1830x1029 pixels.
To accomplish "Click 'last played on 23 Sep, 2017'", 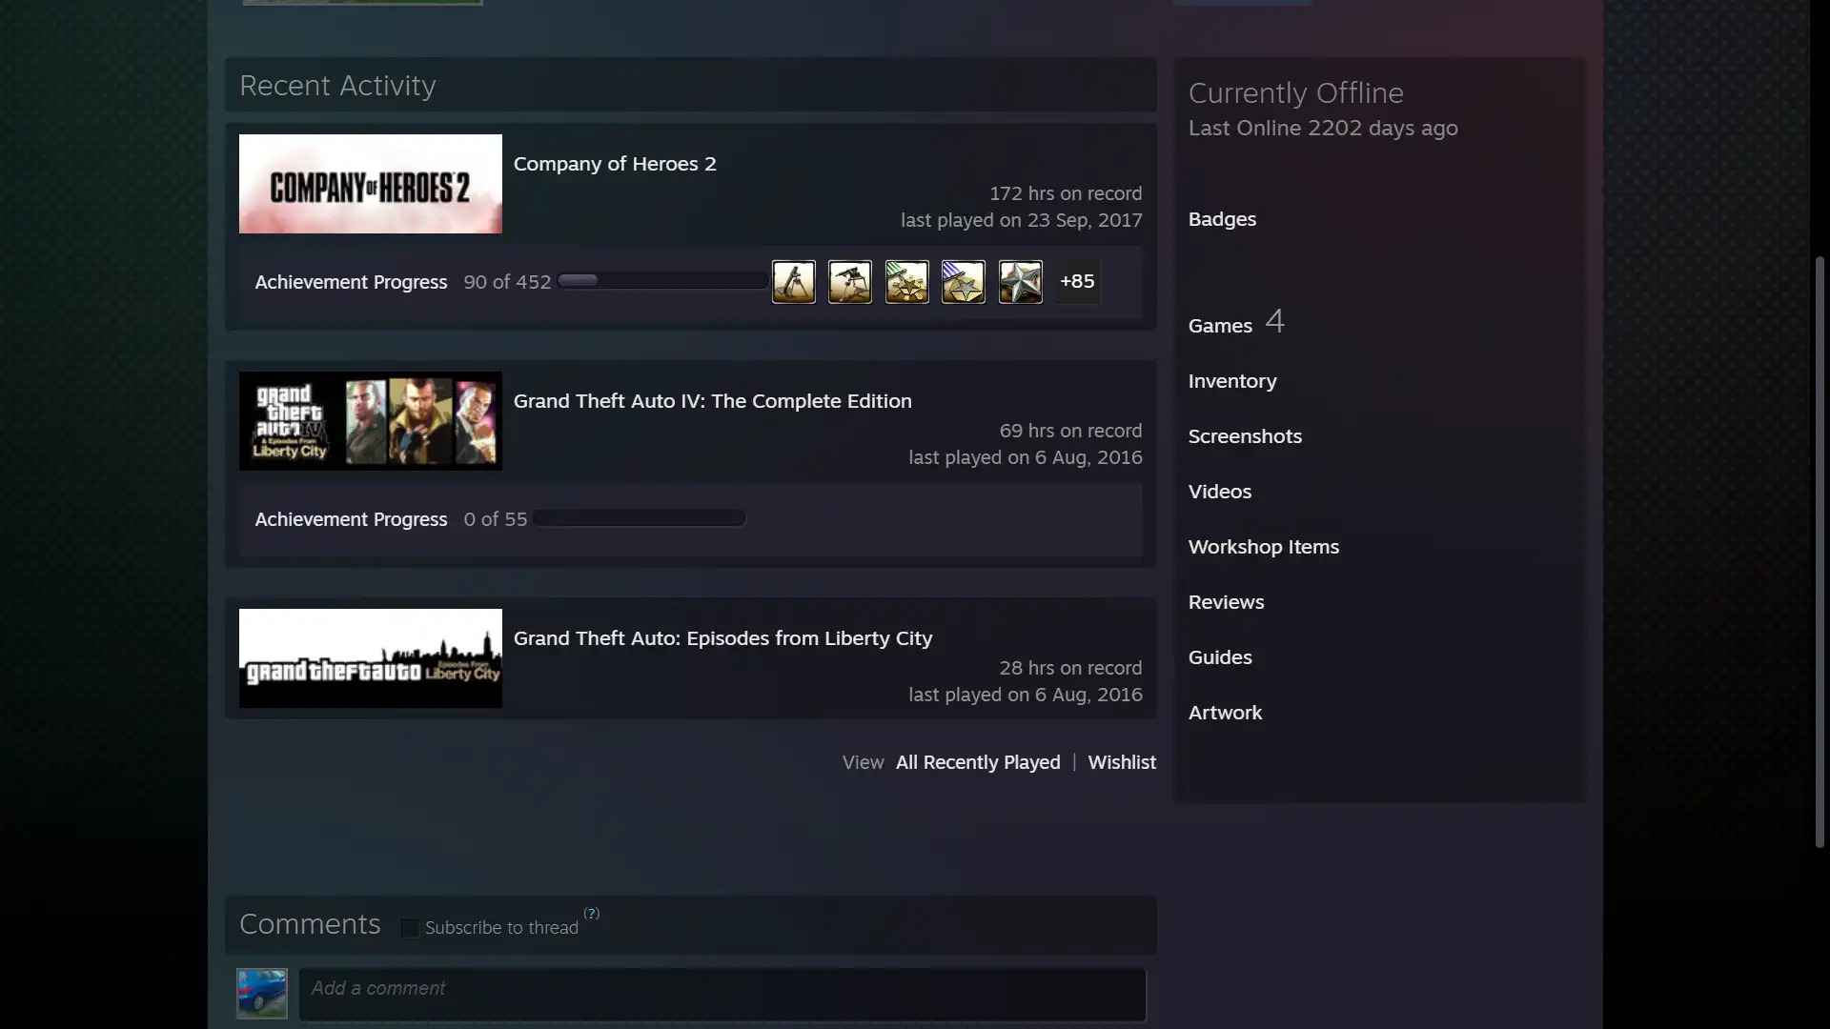I will tap(1022, 220).
